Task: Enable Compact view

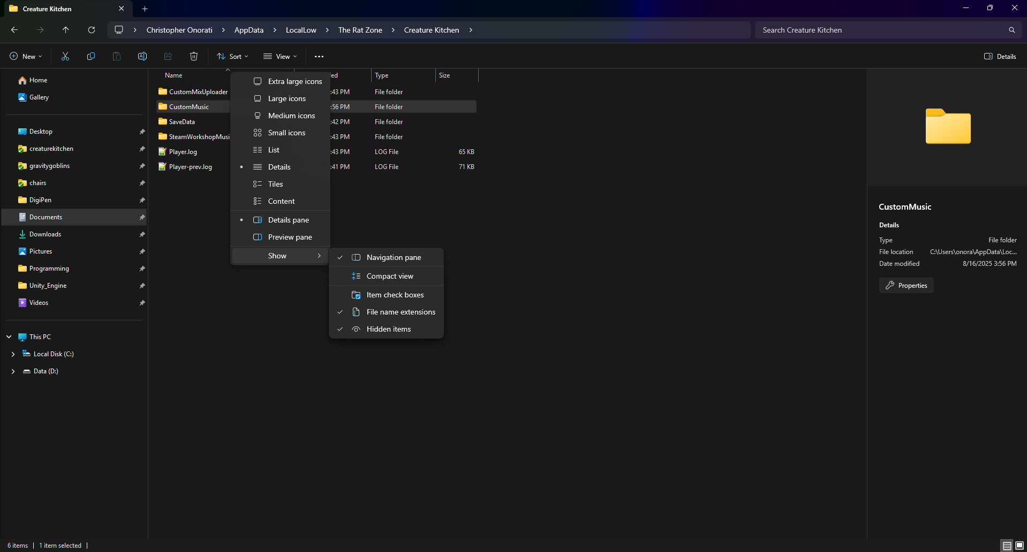Action: [386, 276]
